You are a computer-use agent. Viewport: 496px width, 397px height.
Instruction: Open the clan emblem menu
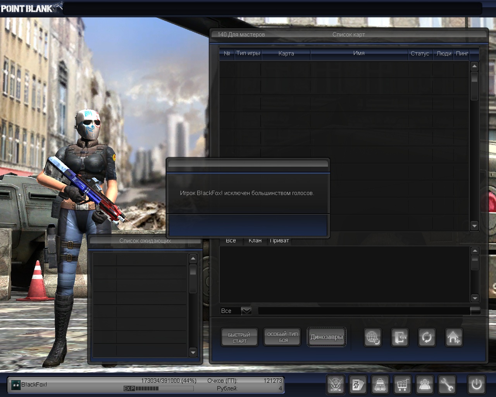(x=335, y=385)
